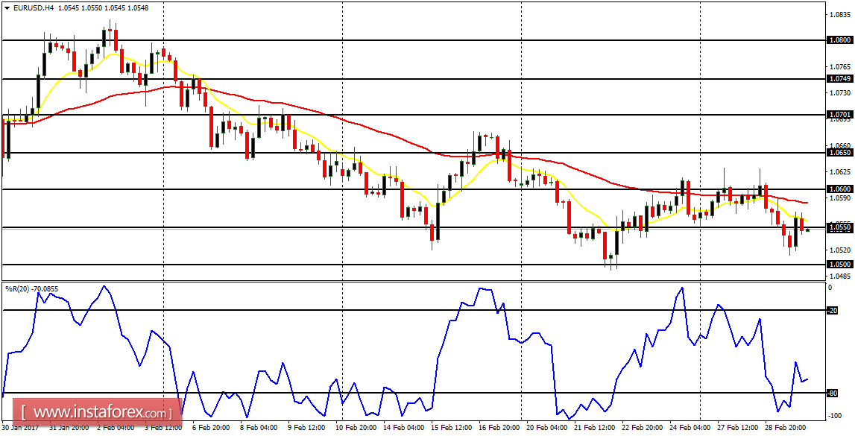Select the 1.0650 price level tag
The width and height of the screenshot is (855, 436).
coord(840,153)
